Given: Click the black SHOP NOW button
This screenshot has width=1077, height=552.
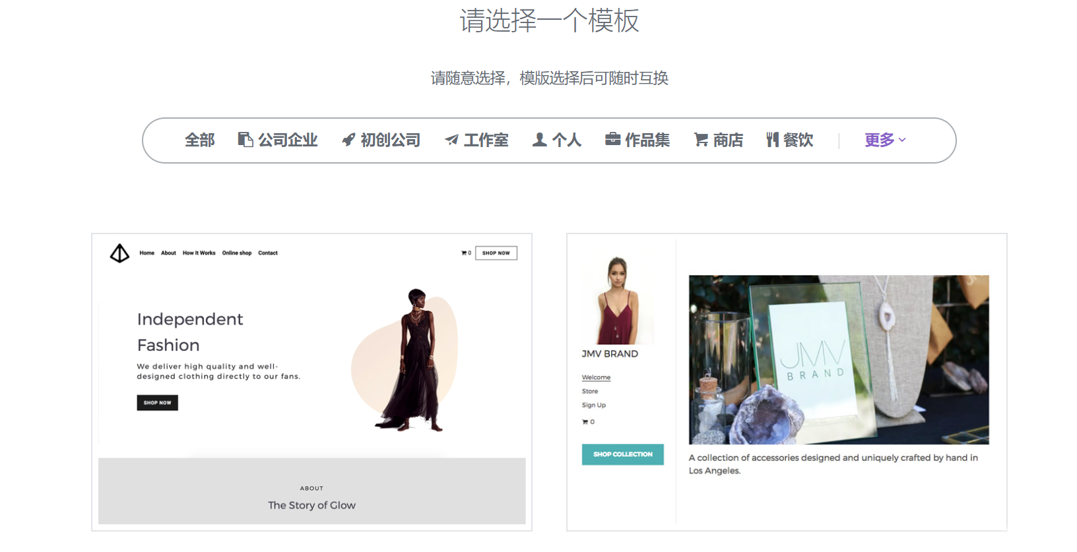Looking at the screenshot, I should [157, 402].
